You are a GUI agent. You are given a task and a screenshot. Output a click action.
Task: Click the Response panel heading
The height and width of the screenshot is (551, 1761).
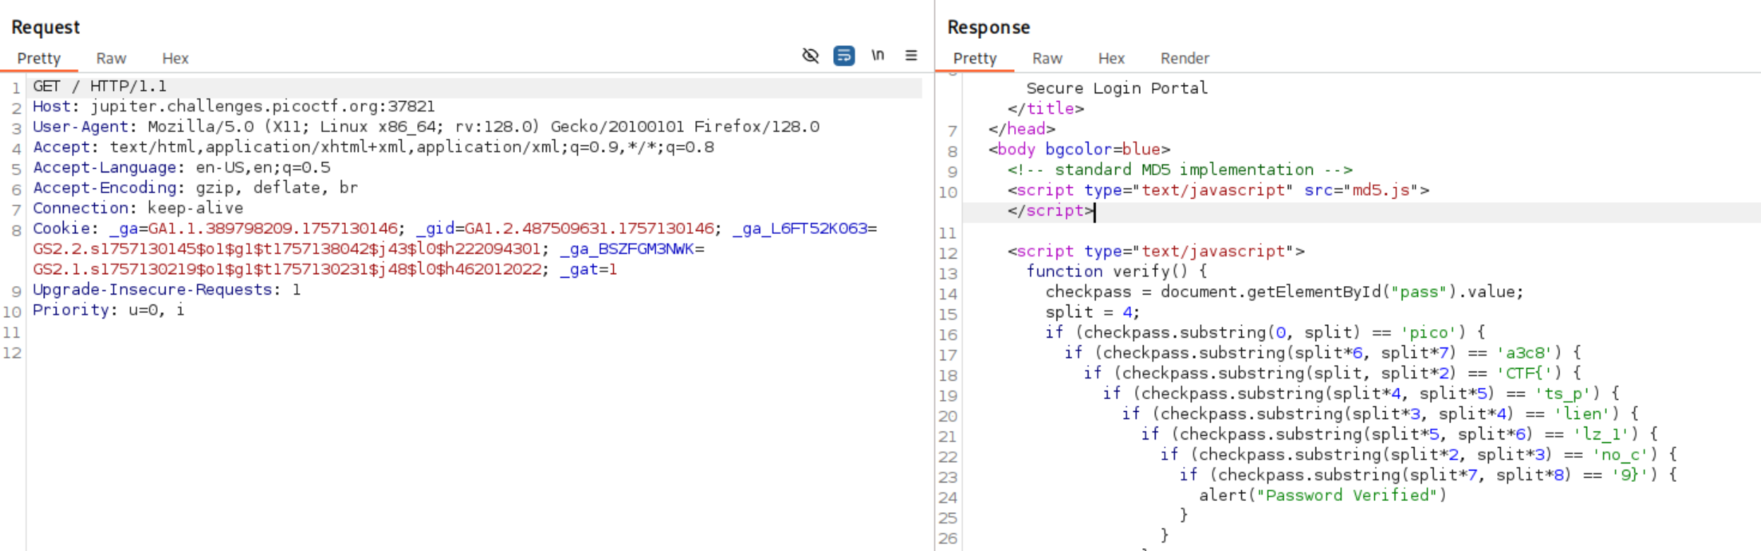click(988, 28)
